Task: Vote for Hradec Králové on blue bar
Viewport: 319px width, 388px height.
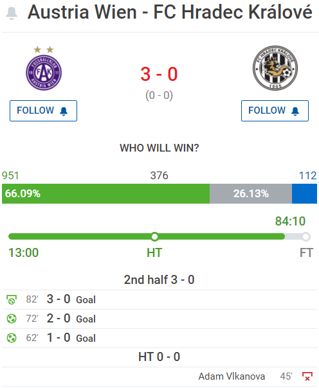Action: [304, 193]
